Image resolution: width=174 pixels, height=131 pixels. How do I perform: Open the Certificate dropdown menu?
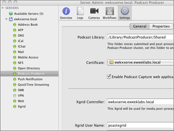[x=140, y=62]
